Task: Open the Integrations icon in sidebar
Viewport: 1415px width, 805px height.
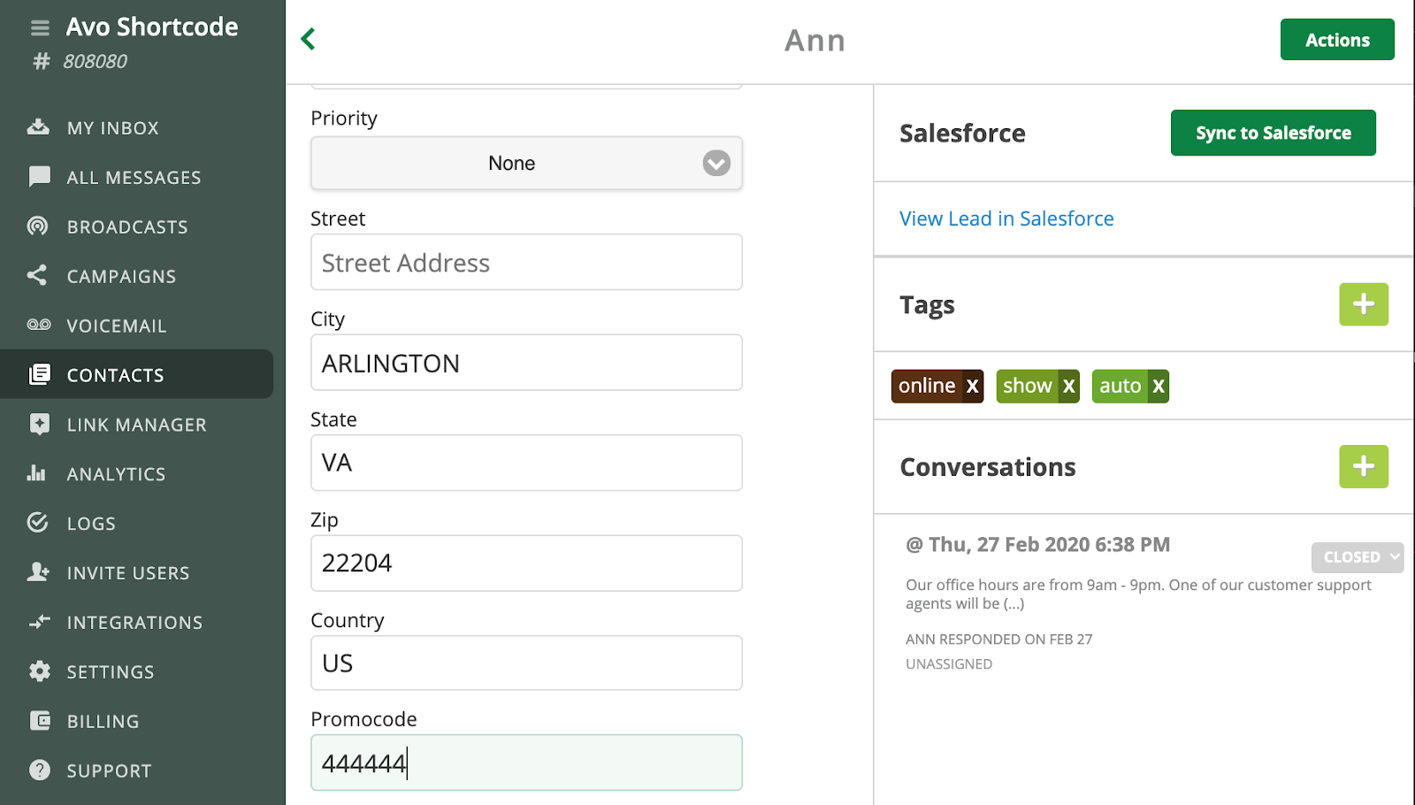Action: click(39, 622)
